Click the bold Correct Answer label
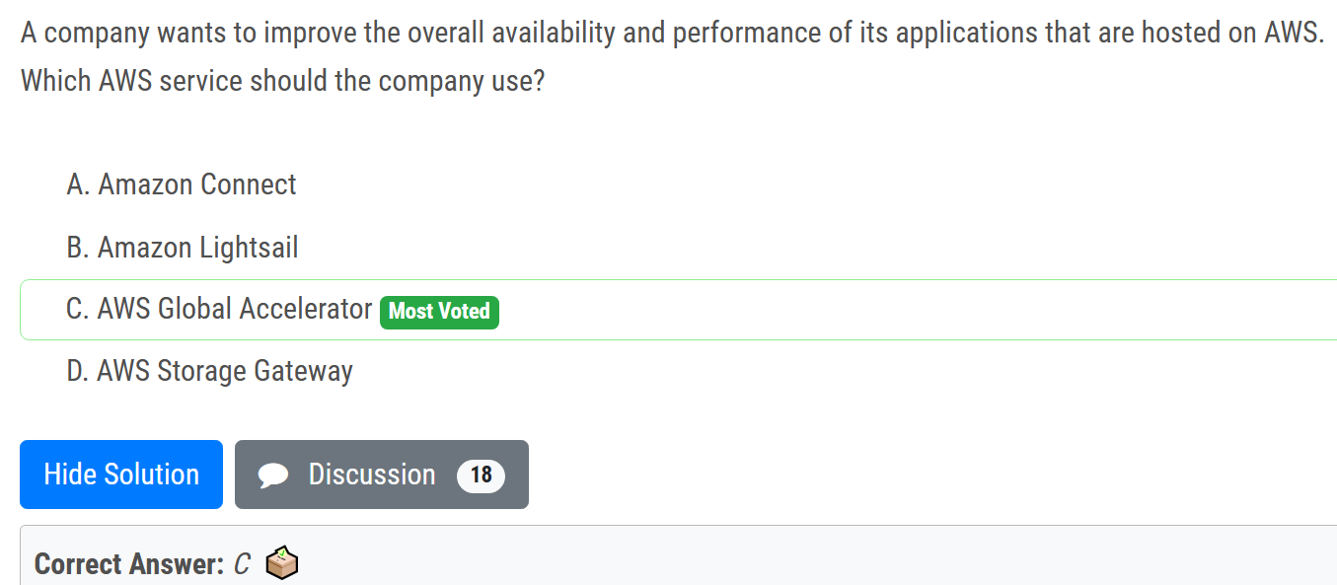Image resolution: width=1337 pixels, height=585 pixels. (129, 564)
